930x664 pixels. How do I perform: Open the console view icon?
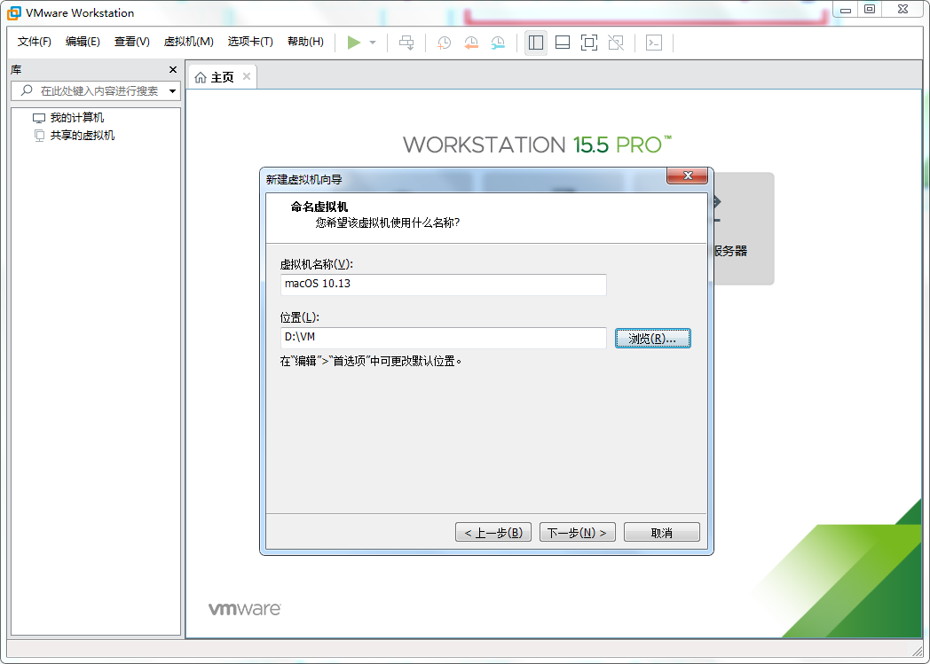click(654, 43)
